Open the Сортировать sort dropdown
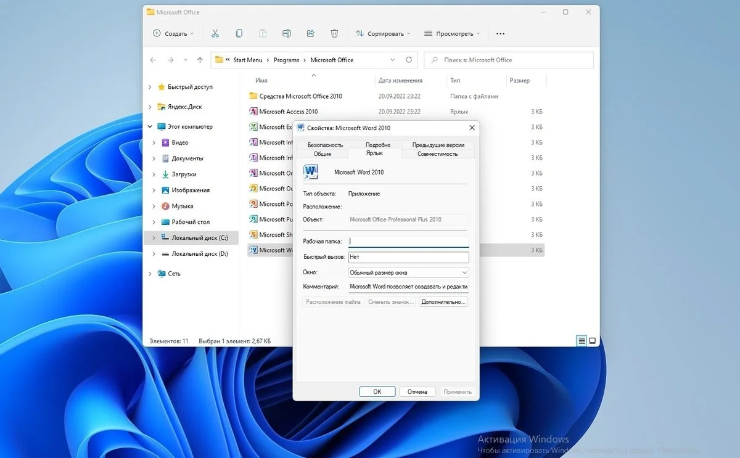 click(383, 34)
